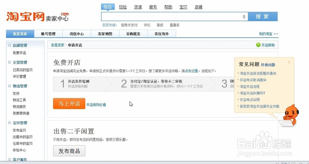Screen dimensions: 309x164
Task: Collapse the 客户服务 section
Action: pos(9,159)
